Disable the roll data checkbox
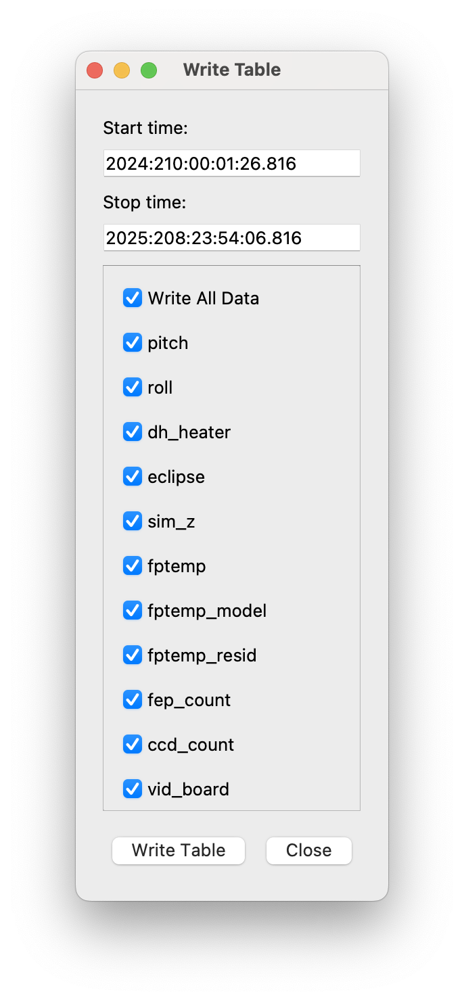Viewport: 464px width, 1001px height. click(133, 388)
